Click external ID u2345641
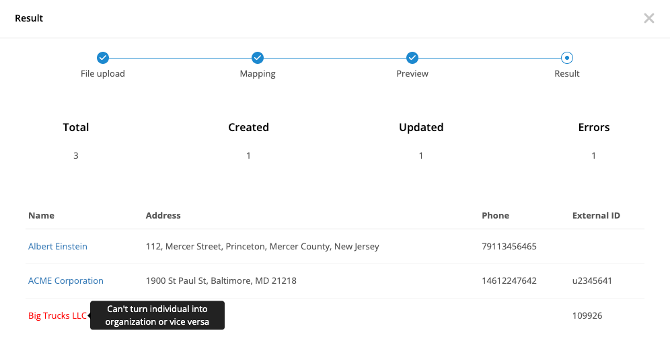The height and width of the screenshot is (351, 670). (592, 280)
